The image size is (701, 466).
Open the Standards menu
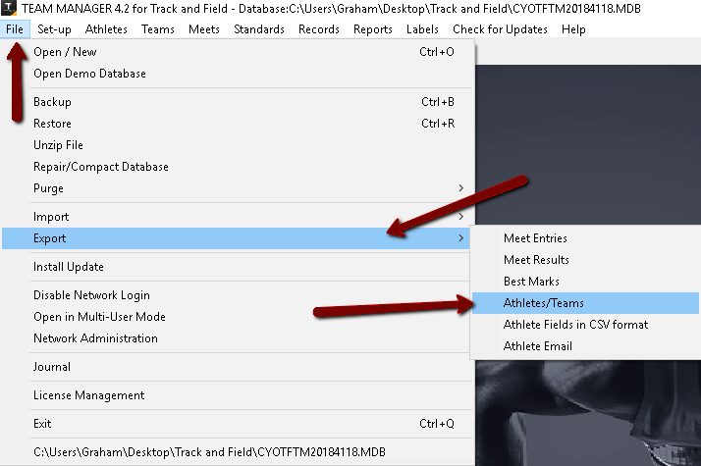(259, 29)
